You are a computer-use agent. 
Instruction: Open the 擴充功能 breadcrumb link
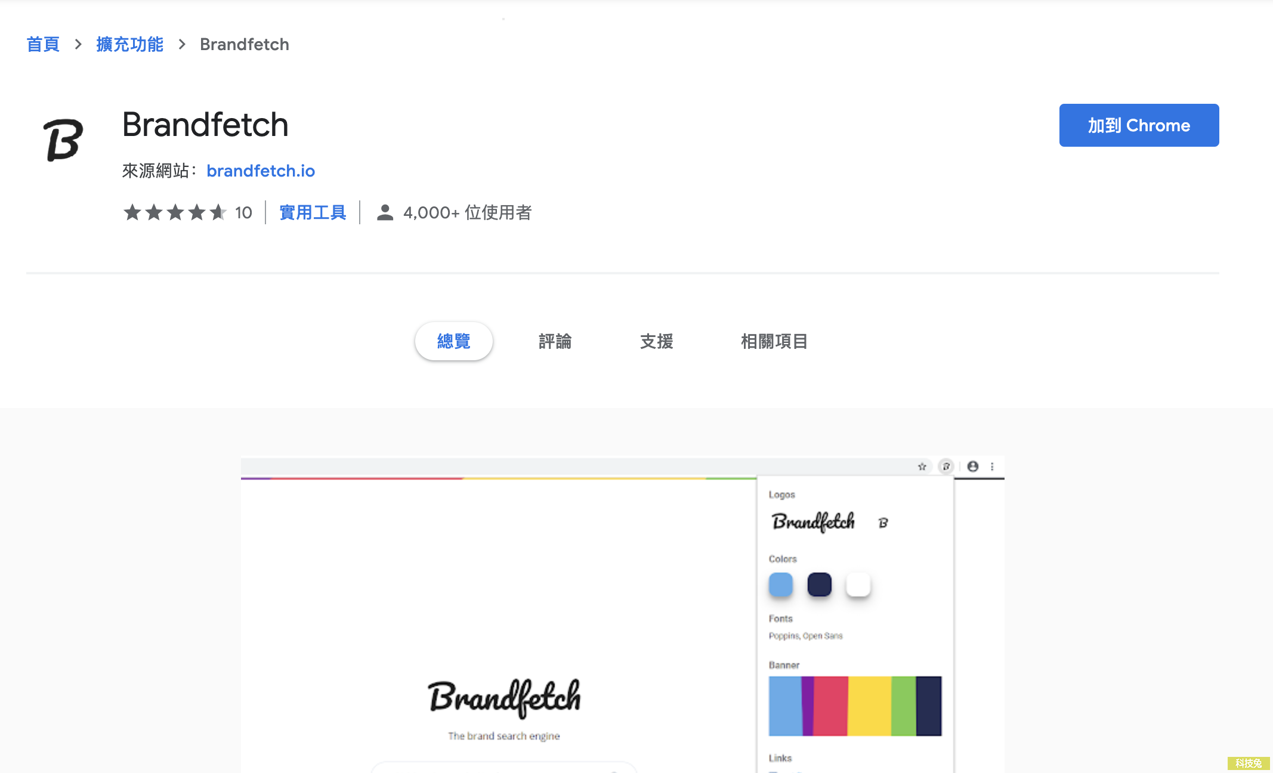(129, 44)
